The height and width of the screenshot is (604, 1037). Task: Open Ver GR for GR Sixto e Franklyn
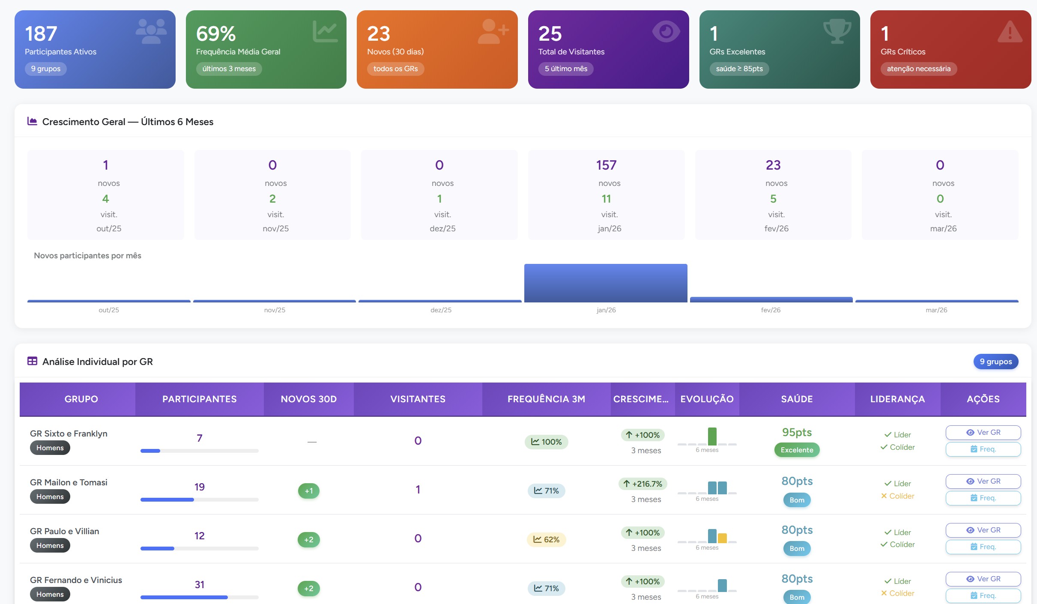(x=983, y=432)
